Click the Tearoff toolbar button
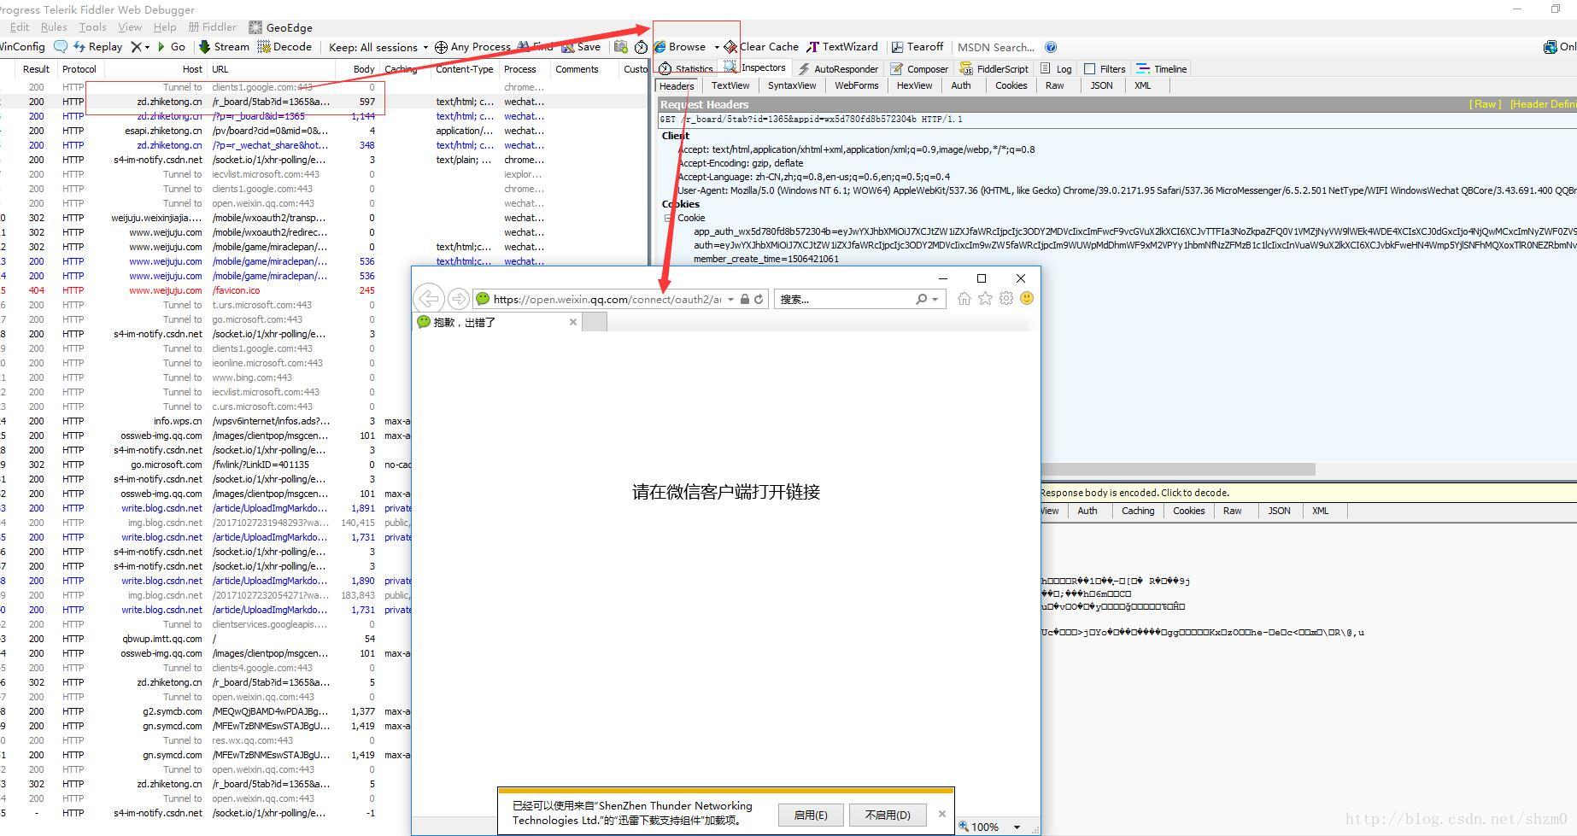The width and height of the screenshot is (1577, 836). click(x=917, y=47)
